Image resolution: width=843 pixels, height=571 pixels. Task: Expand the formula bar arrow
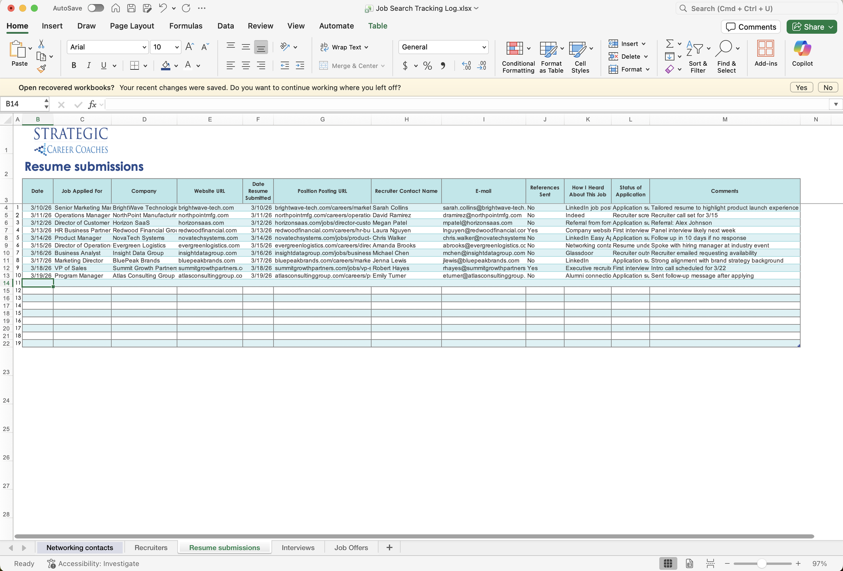[836, 104]
